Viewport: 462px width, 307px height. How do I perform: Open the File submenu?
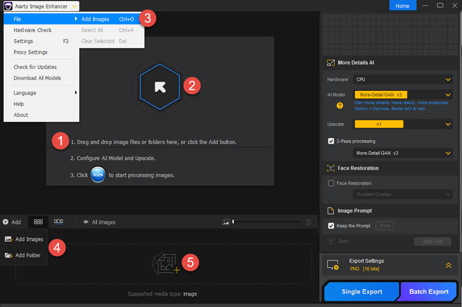[x=41, y=19]
